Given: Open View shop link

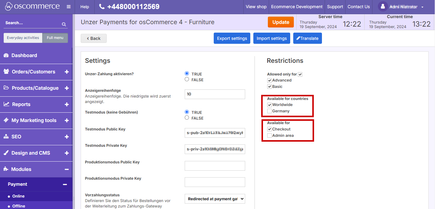Looking at the screenshot, I should click(256, 7).
